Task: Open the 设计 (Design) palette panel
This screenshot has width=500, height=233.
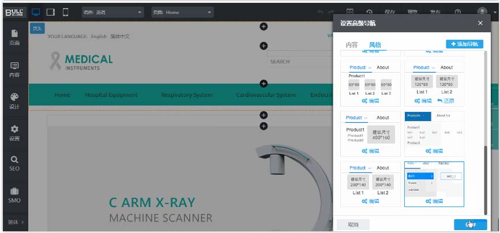Action: pyautogui.click(x=14, y=102)
